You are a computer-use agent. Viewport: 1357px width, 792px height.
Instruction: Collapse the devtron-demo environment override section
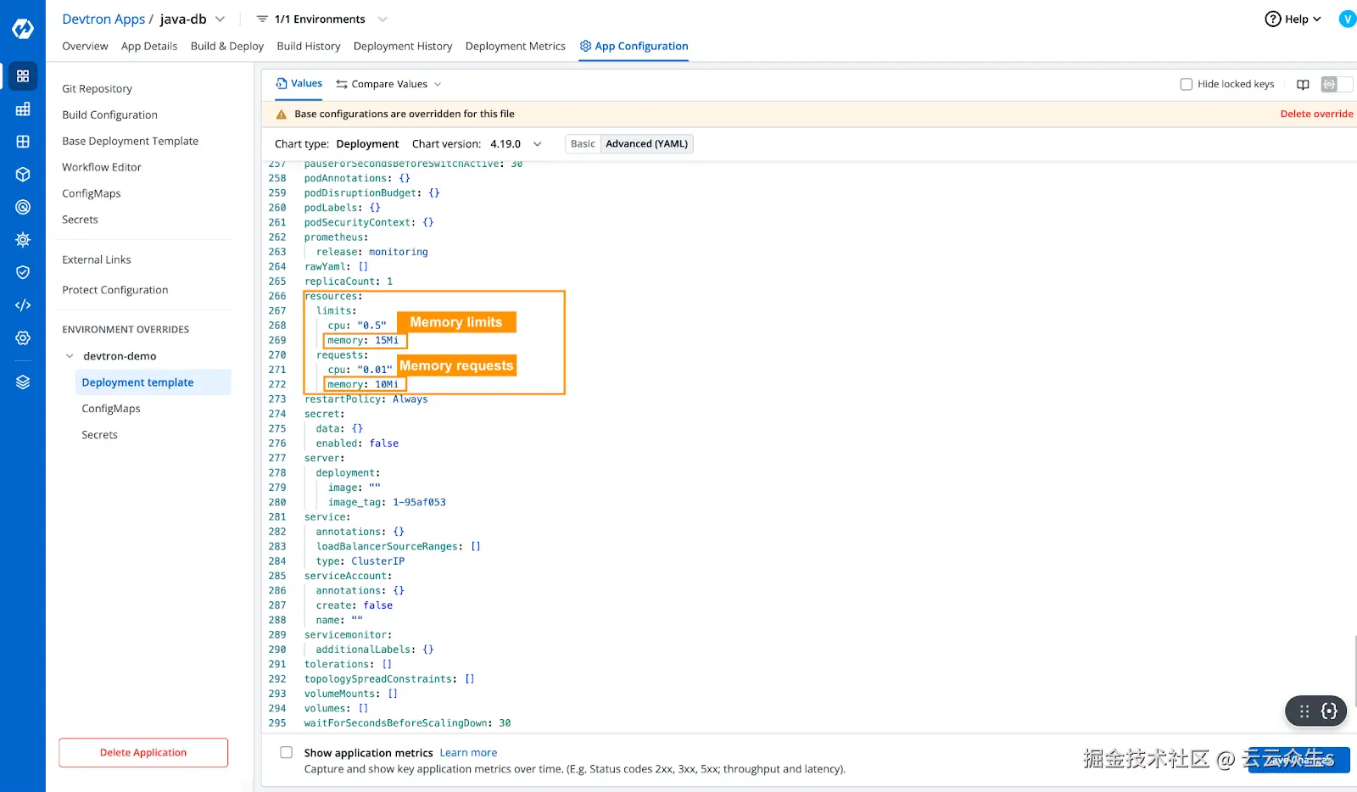pyautogui.click(x=70, y=355)
